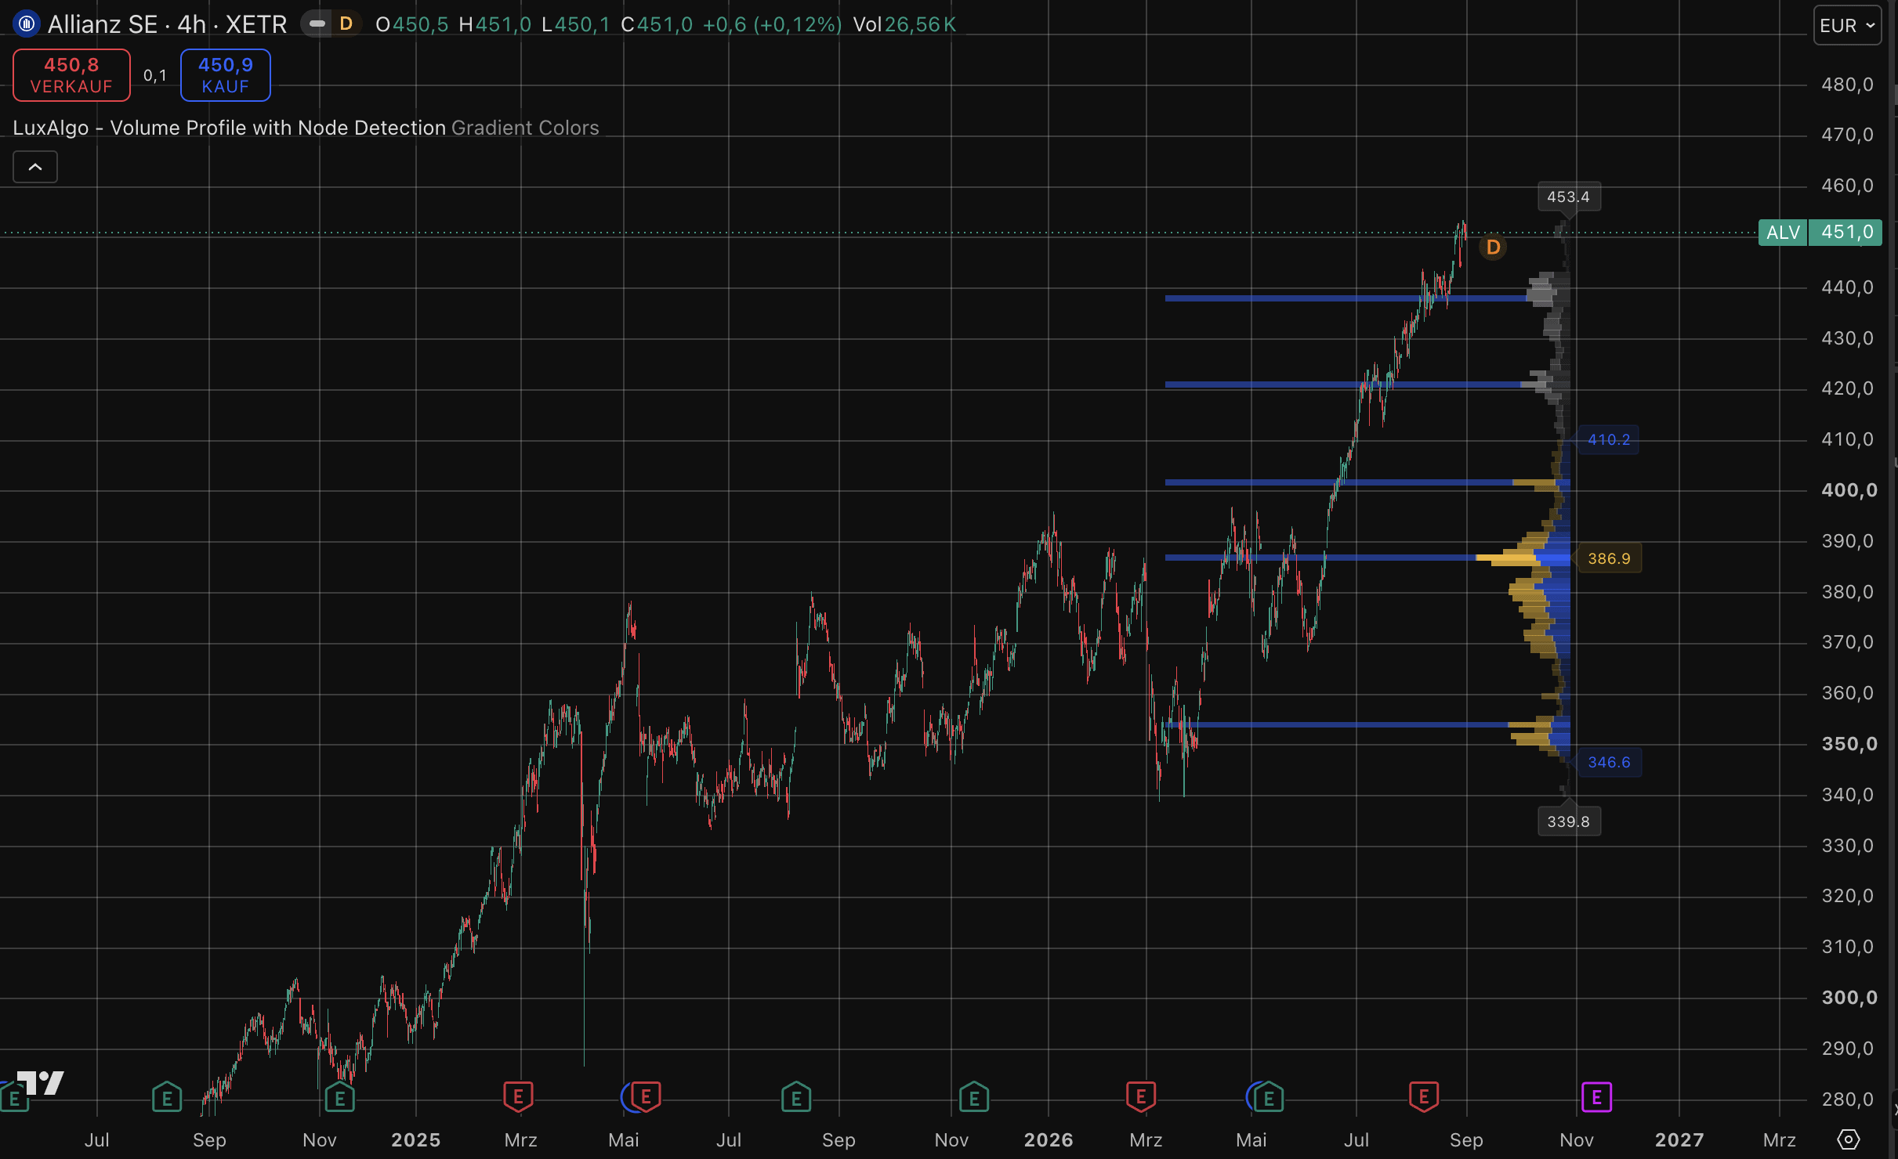The image size is (1898, 1159).
Task: Click the orange D icon beside the symbol title
Action: (346, 24)
